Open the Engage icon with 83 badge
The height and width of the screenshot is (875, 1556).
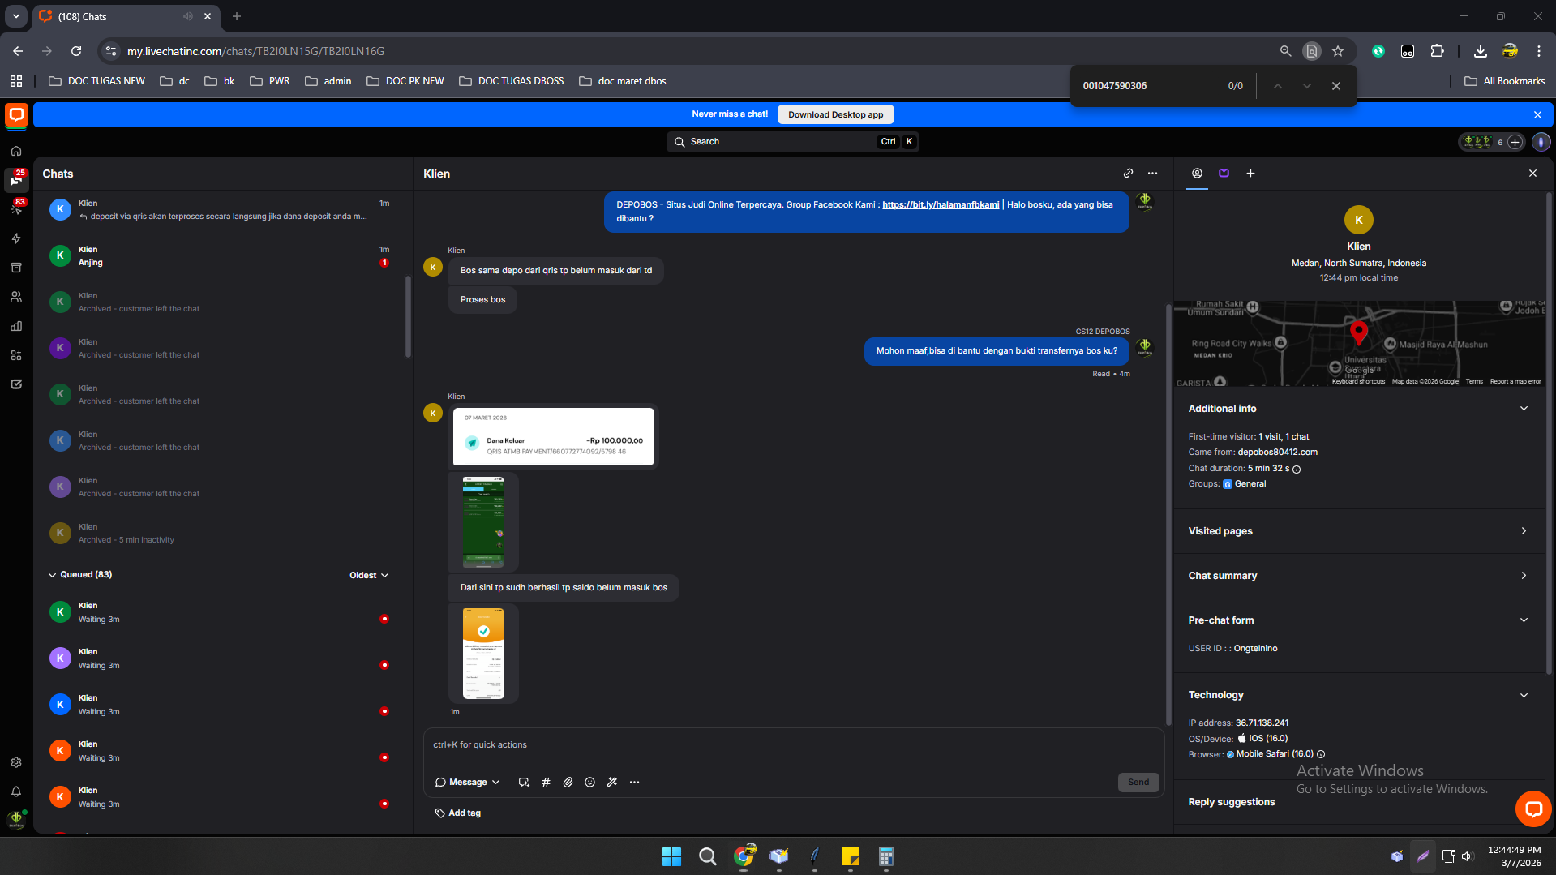point(16,209)
